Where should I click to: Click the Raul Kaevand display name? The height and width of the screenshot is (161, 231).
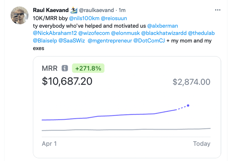pyautogui.click(x=51, y=10)
